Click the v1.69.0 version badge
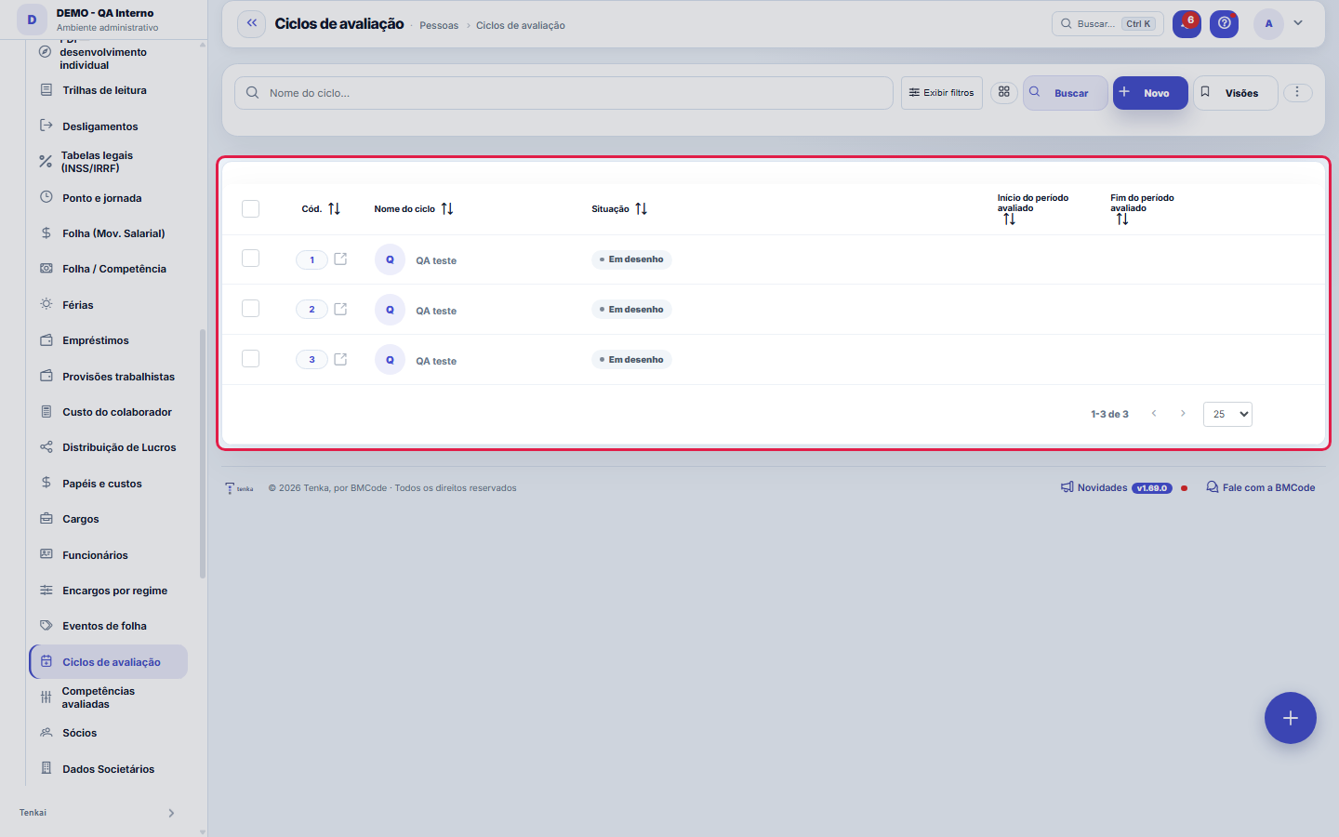1339x837 pixels. [x=1152, y=487]
